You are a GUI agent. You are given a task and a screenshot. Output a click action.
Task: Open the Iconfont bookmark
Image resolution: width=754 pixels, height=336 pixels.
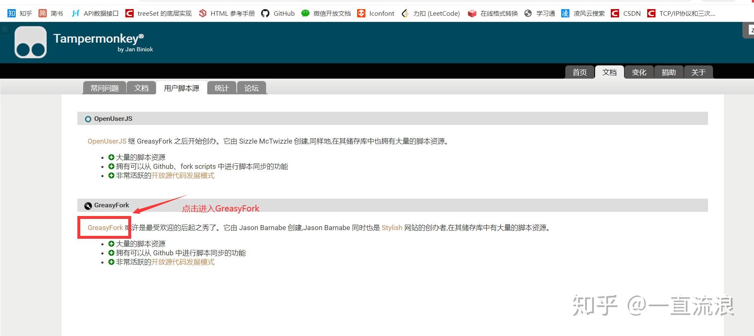376,13
